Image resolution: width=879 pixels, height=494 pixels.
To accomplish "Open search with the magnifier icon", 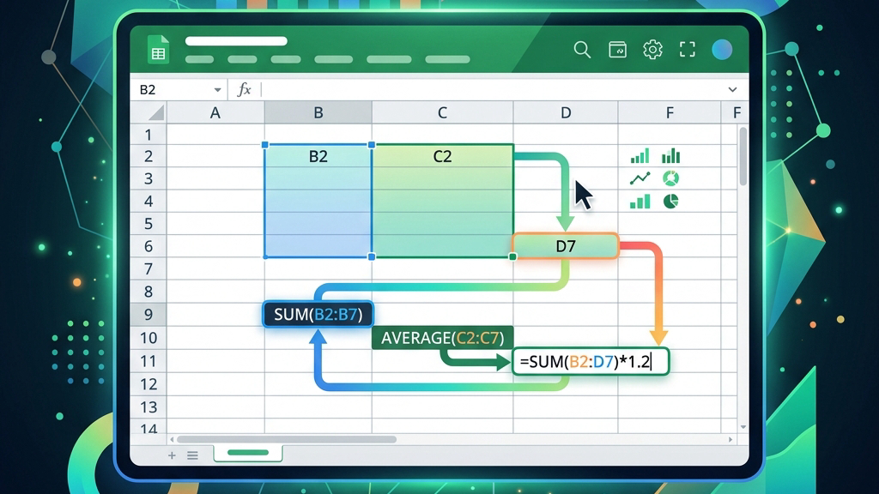I will [x=582, y=50].
